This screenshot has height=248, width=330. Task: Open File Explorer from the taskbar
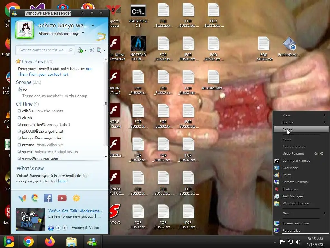(x=72, y=242)
